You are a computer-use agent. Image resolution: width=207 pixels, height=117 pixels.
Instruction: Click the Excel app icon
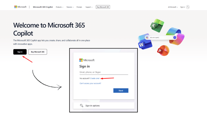pos(157,26)
